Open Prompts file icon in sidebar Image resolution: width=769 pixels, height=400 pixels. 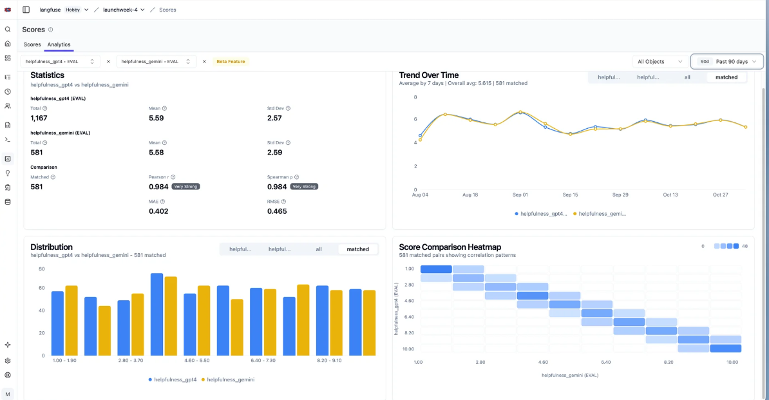(8, 125)
